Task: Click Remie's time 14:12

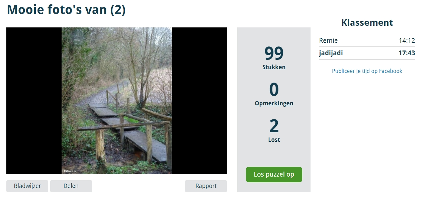Action: (407, 40)
